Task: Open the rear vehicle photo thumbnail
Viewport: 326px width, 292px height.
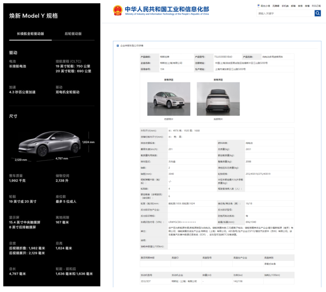Action: (x=218, y=99)
